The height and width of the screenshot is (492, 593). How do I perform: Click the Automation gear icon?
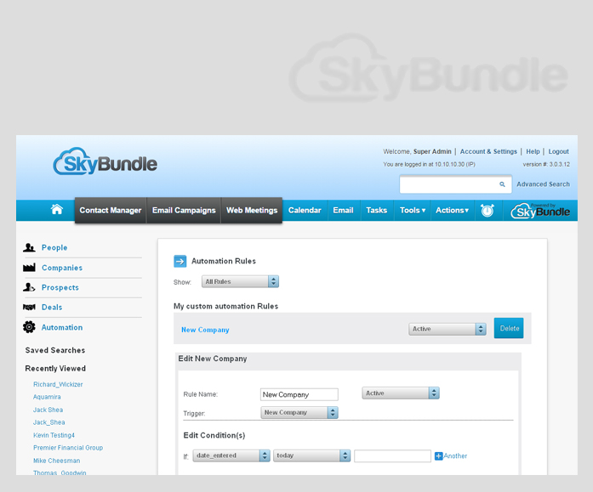click(29, 327)
